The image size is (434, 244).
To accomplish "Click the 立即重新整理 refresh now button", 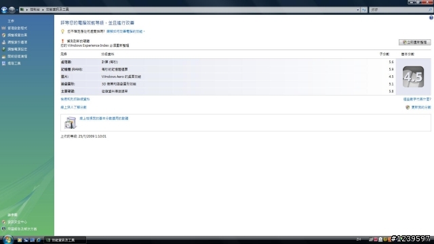I will [414, 42].
